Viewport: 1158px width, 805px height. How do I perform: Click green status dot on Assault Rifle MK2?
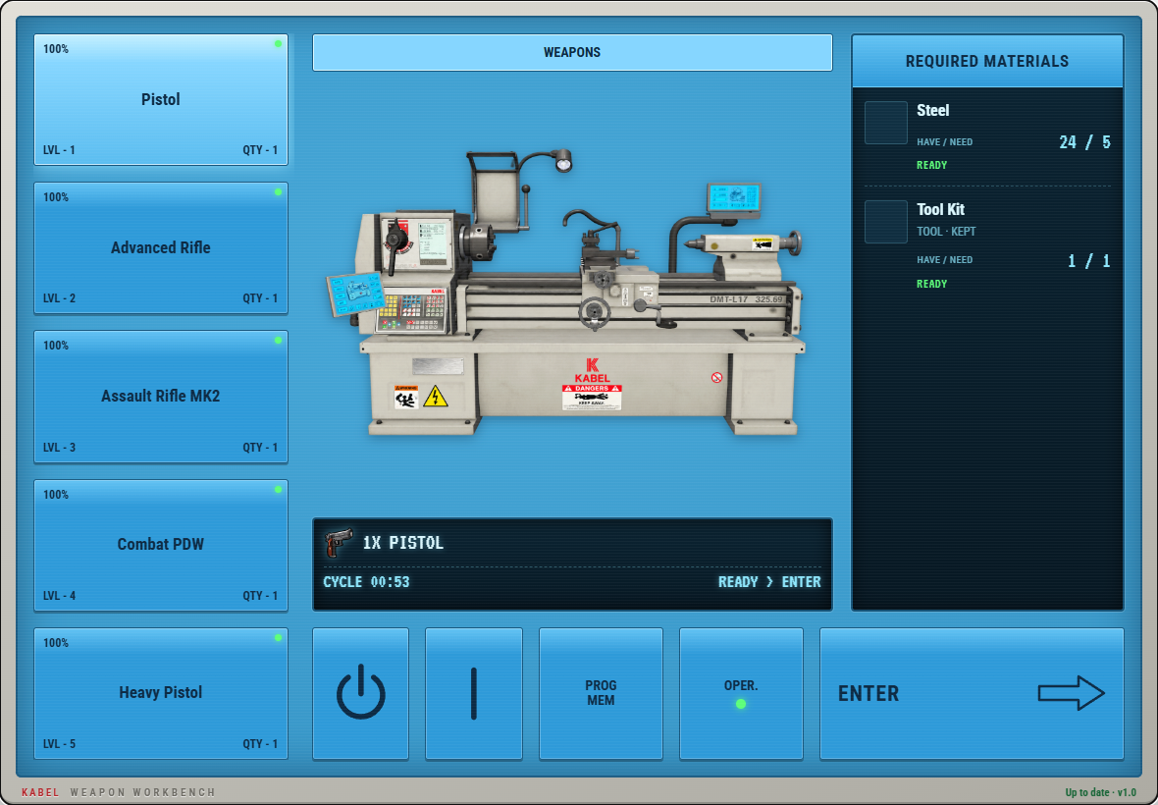pyautogui.click(x=278, y=341)
